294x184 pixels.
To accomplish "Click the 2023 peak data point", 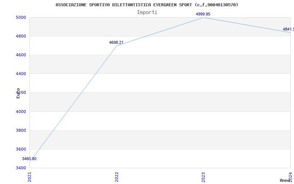I will coord(204,18).
